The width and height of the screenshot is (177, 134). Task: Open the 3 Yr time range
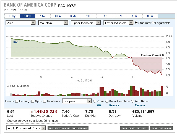point(119,16)
